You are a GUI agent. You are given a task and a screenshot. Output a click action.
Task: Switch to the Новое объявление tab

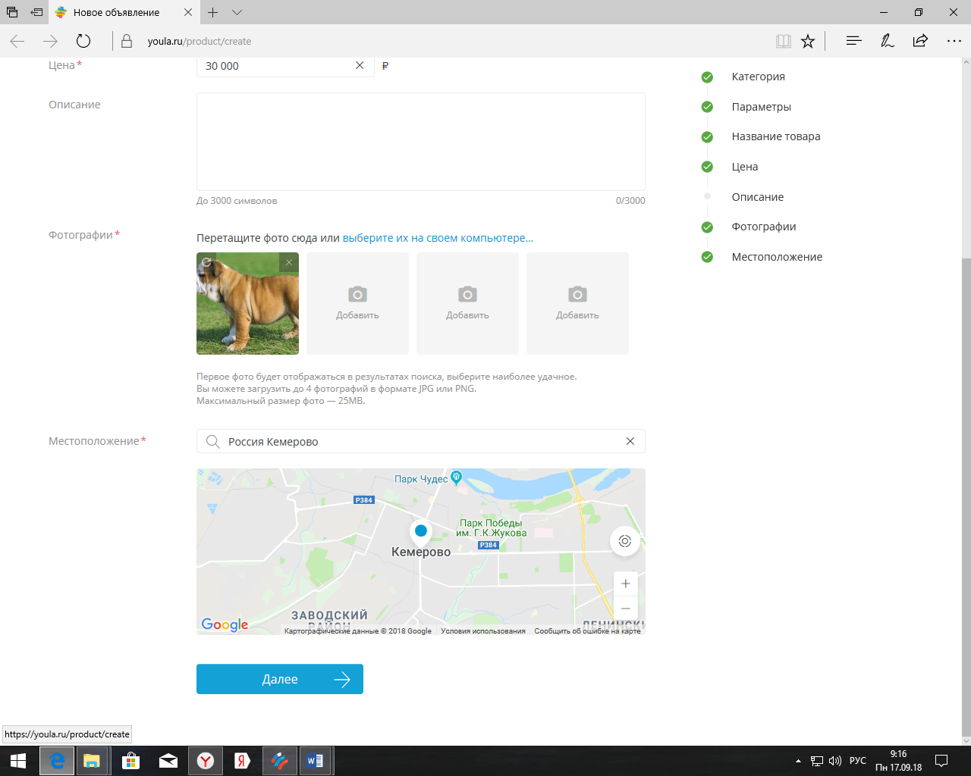tap(116, 12)
